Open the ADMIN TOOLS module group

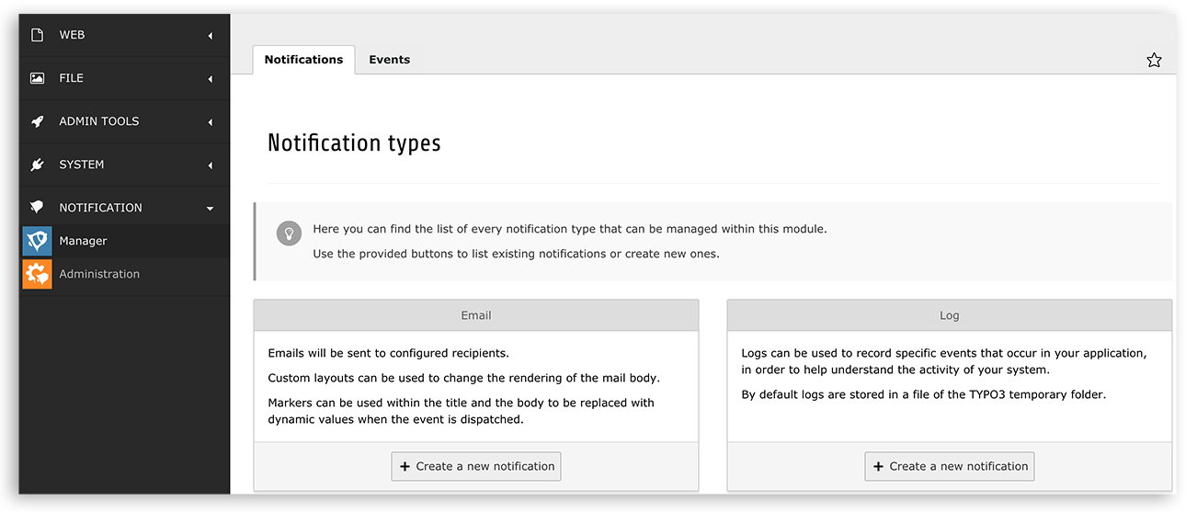click(x=124, y=121)
